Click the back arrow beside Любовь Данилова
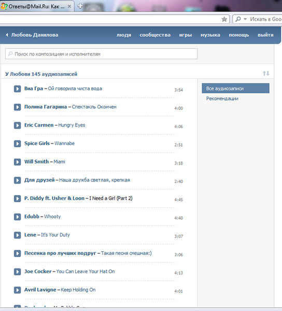282x311 pixels. pyautogui.click(x=7, y=35)
